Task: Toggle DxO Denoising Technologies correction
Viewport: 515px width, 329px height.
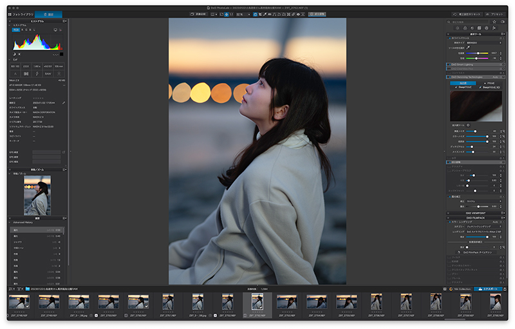Action: pyautogui.click(x=447, y=77)
